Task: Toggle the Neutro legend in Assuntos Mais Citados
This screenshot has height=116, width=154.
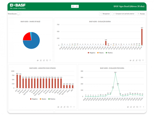Action: click(43, 99)
